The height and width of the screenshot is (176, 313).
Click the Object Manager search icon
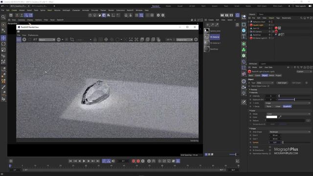pos(301,18)
